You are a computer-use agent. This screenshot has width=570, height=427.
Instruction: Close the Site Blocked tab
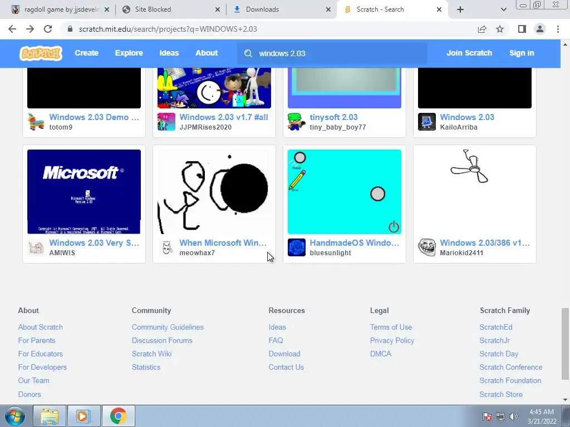coord(218,9)
